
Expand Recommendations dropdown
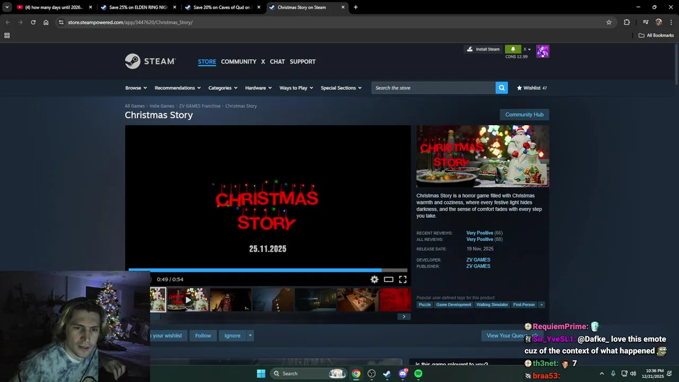(178, 88)
